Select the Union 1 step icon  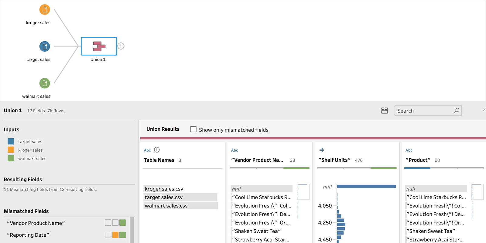(x=99, y=46)
